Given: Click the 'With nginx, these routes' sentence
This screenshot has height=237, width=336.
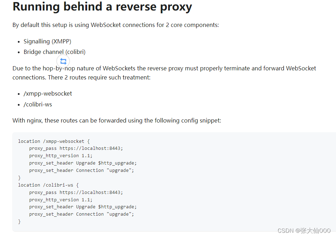Looking at the screenshot, I should [x=117, y=120].
